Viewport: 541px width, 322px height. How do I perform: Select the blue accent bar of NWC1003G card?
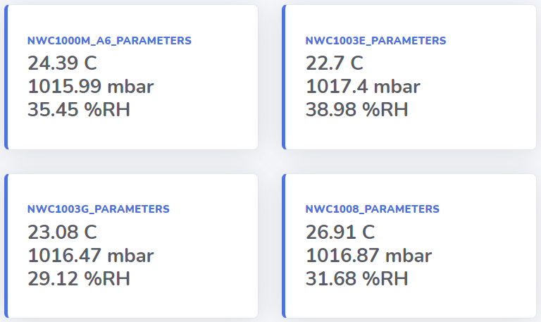(x=6, y=246)
